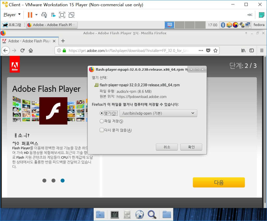Click the removable devices VMware toolbar icon
267x221 pixels.
[53, 15]
